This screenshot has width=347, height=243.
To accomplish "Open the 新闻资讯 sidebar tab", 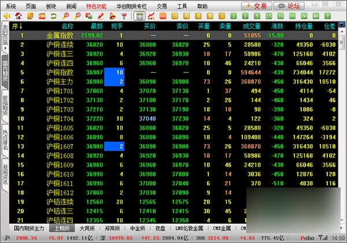I will point(5,175).
